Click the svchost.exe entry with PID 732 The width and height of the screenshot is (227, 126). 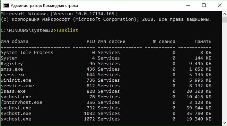[x=16, y=108]
